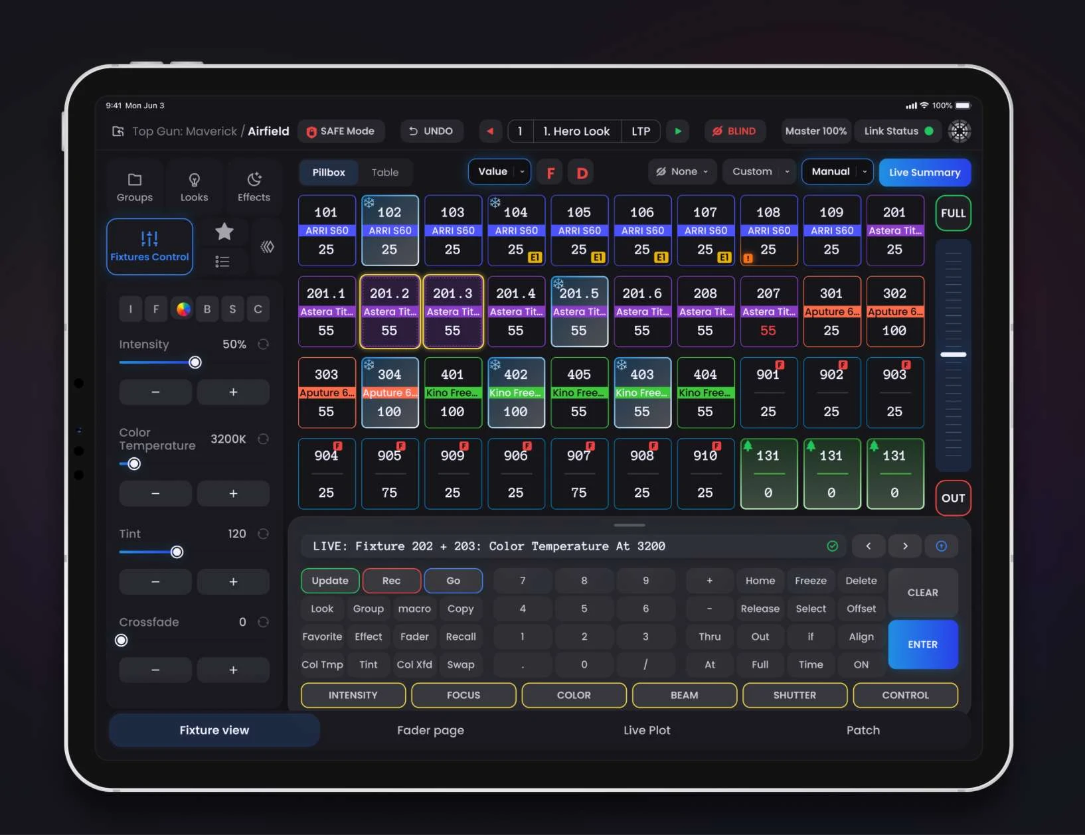1085x835 pixels.
Task: Open the None filter dropdown
Action: pos(683,172)
